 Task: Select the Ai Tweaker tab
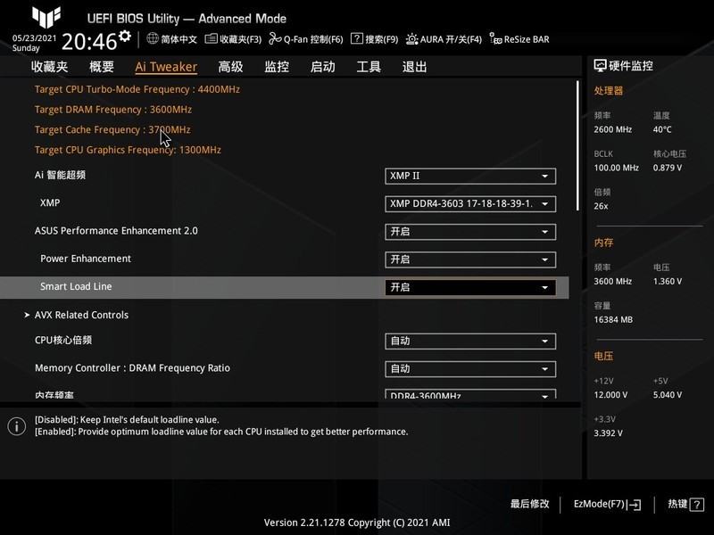tap(166, 67)
